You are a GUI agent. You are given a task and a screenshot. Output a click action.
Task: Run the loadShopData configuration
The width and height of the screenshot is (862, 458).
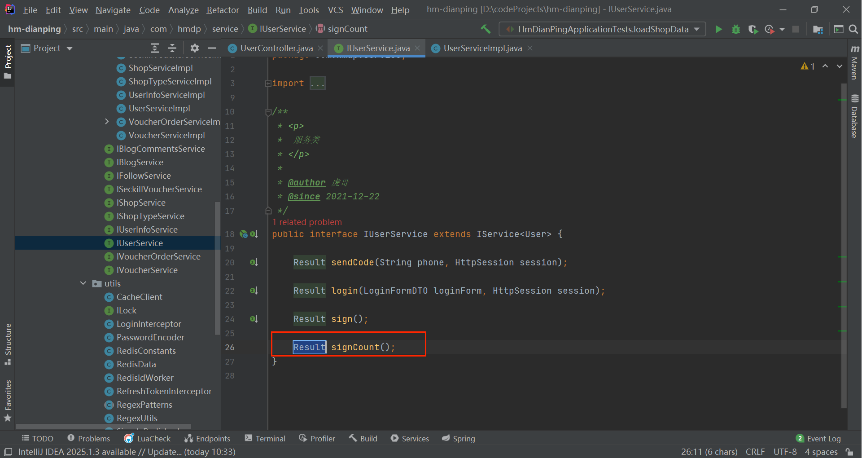pyautogui.click(x=718, y=29)
